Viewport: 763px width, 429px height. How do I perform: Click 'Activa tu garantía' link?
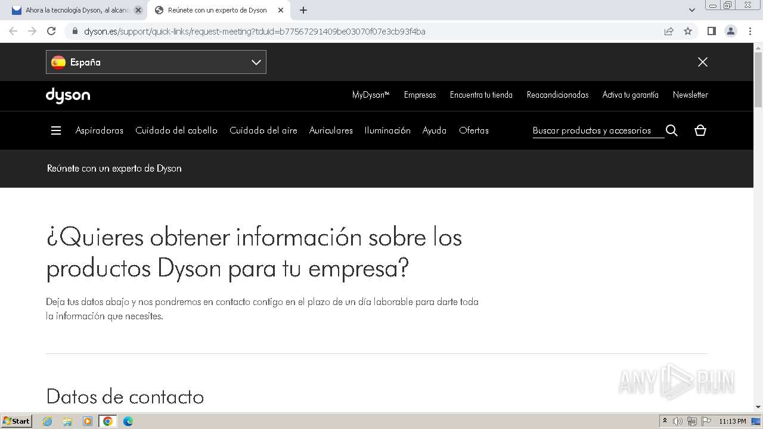click(630, 95)
